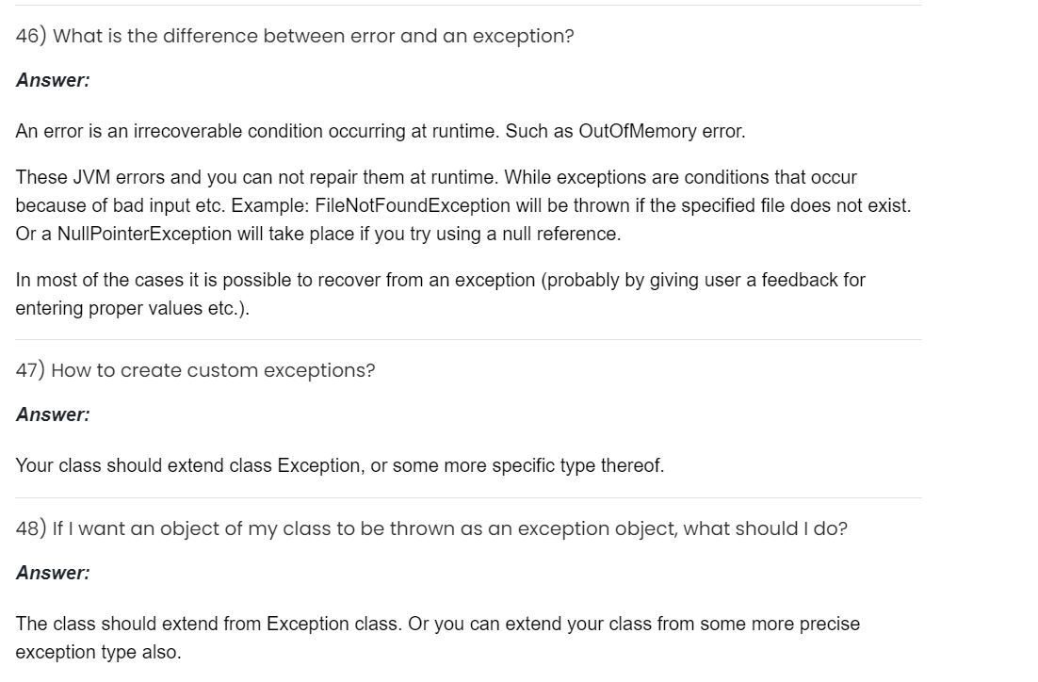This screenshot has height=682, width=1038.
Task: Click the word 'thereof' in answer 47
Action: click(632, 466)
